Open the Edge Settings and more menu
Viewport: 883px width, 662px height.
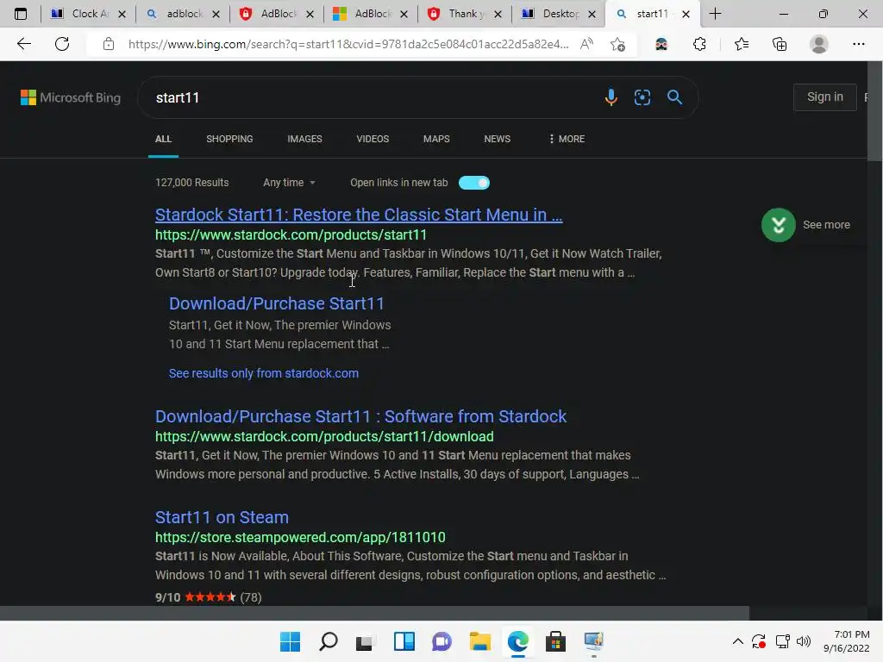coord(858,44)
